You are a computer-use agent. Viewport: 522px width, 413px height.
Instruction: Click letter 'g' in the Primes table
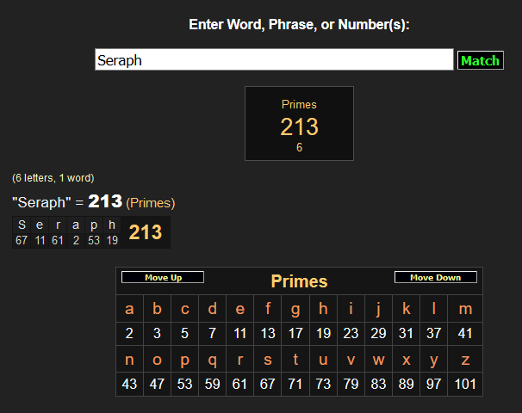click(x=295, y=309)
